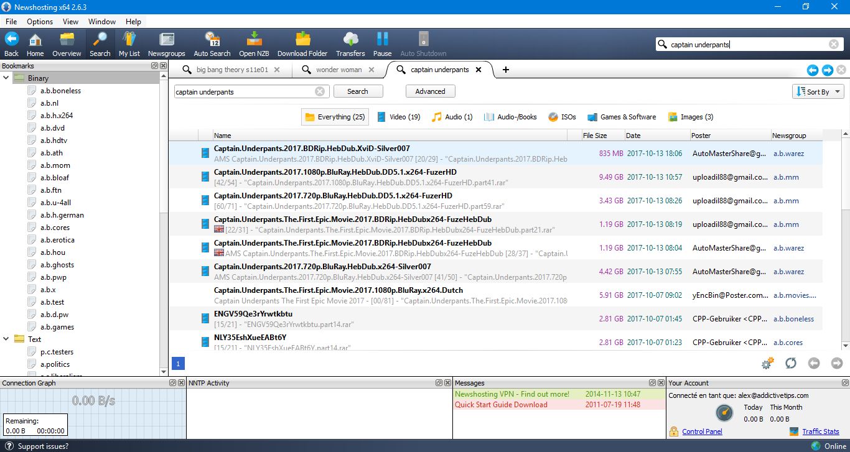Clear the captain underpants search query field
This screenshot has height=452, width=850.
320,91
